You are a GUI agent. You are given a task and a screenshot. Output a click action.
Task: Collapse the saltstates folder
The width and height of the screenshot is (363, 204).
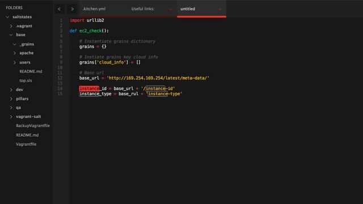pos(7,17)
